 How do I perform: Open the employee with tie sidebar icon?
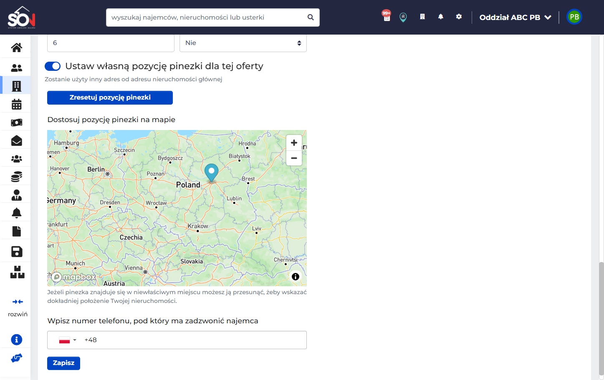[16, 195]
